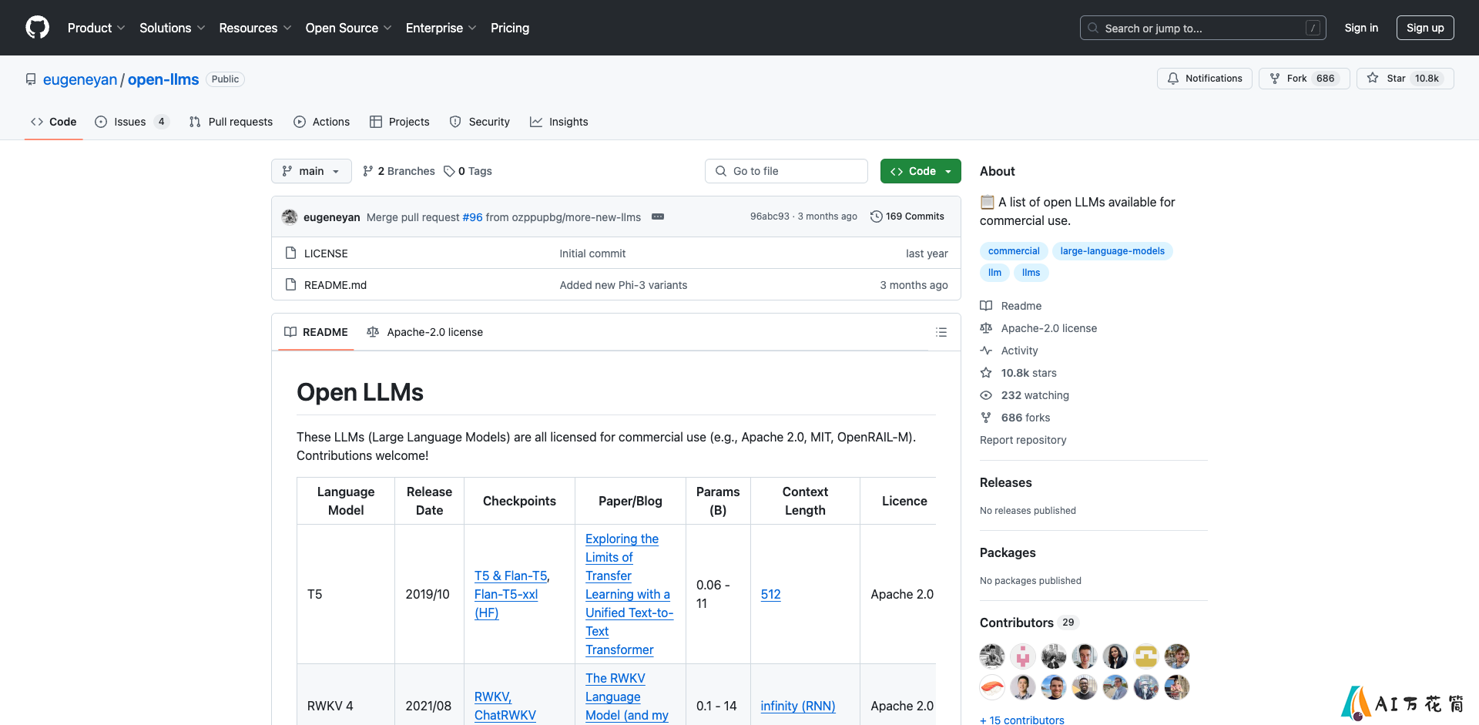This screenshot has width=1479, height=725.
Task: Open the Insights tab
Action: (x=559, y=122)
